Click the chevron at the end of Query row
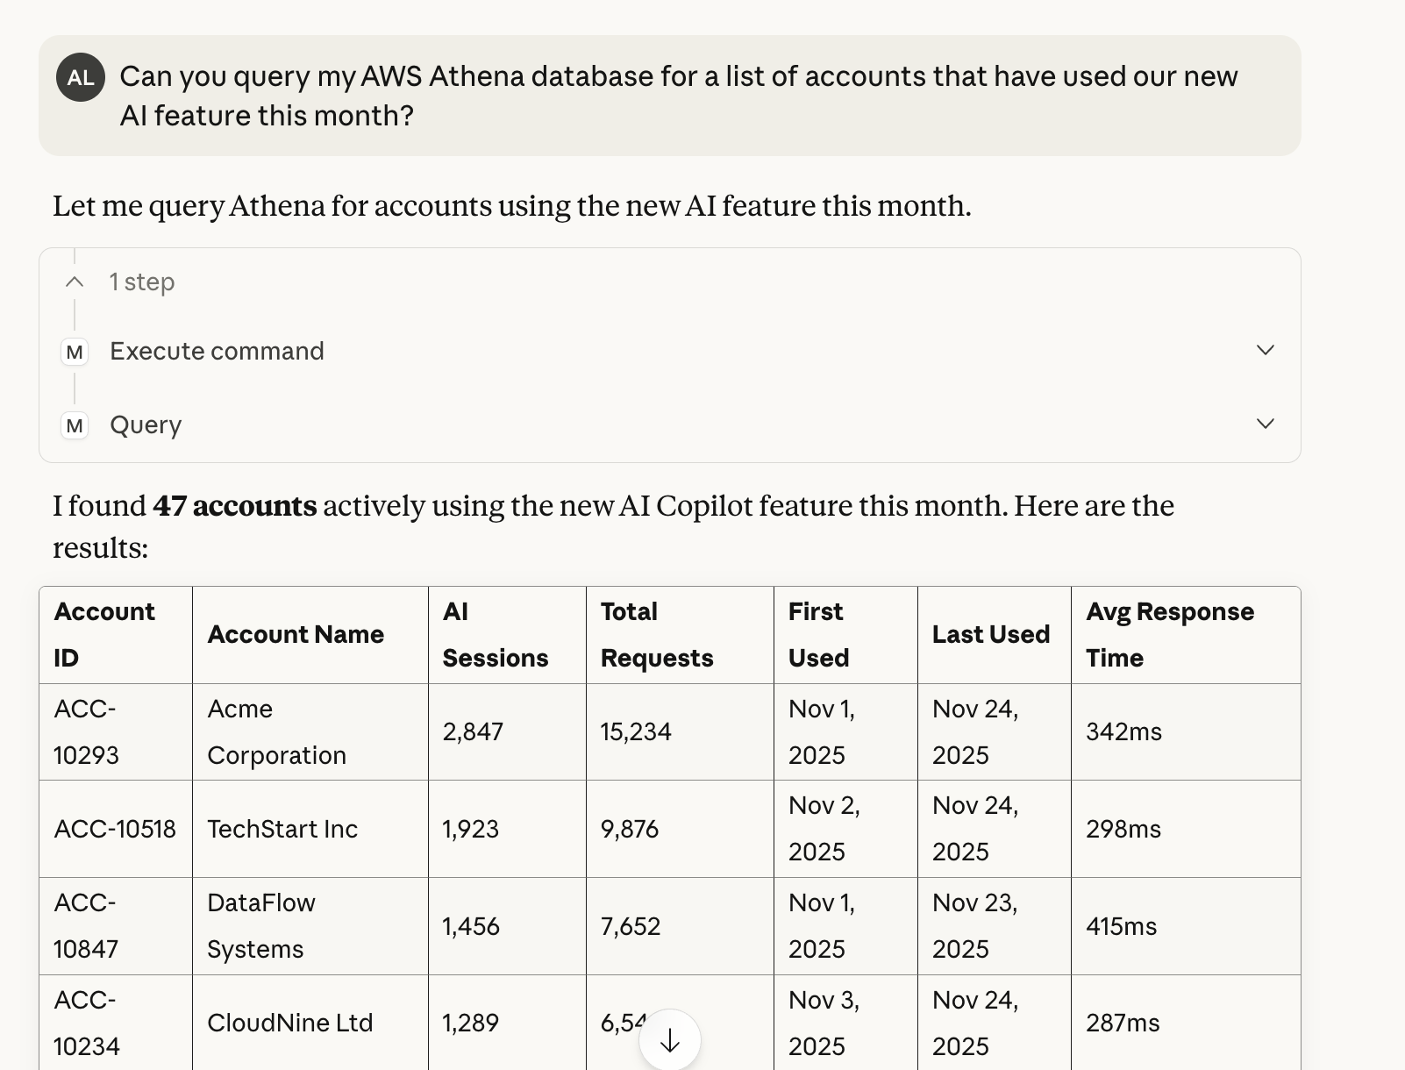The width and height of the screenshot is (1405, 1070). click(x=1265, y=424)
